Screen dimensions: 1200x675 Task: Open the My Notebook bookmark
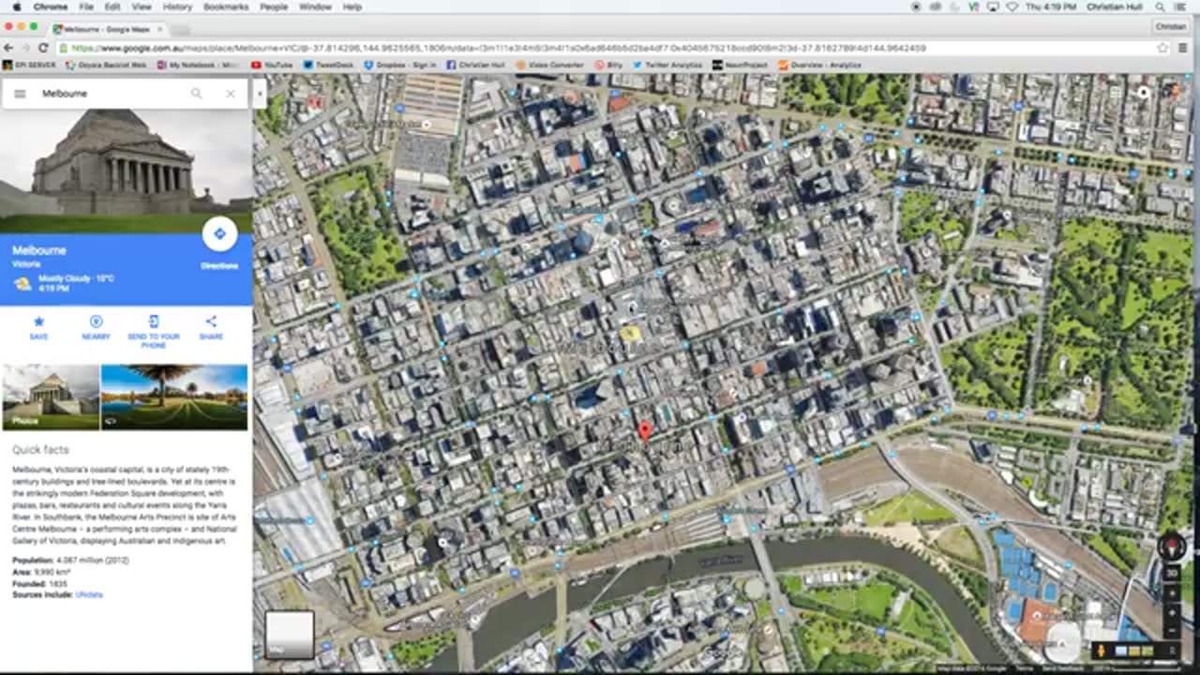tap(198, 65)
